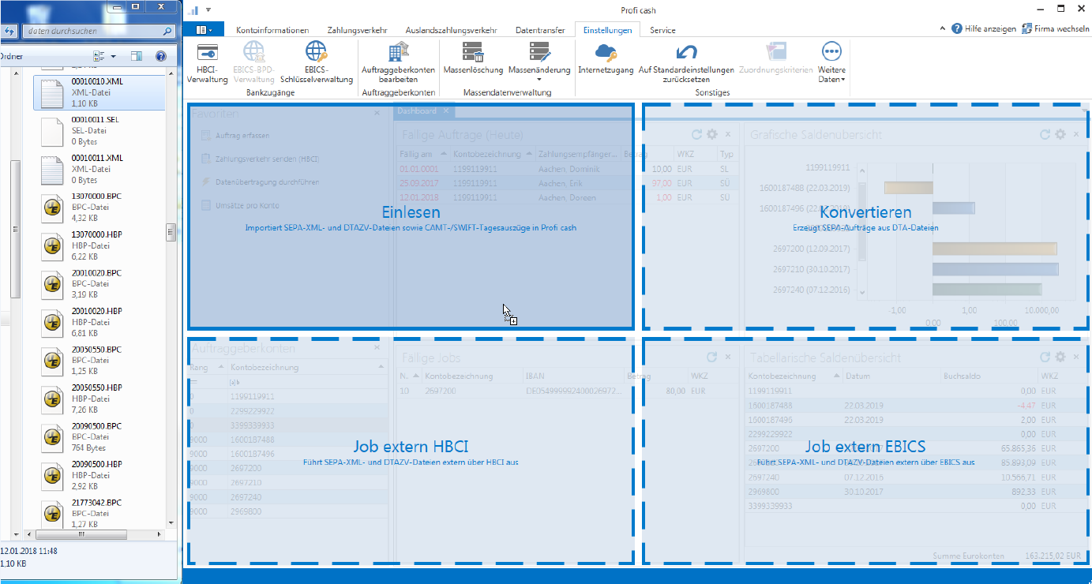Click the 'daten durchsuchen' search field
This screenshot has height=584, width=1092.
pos(93,32)
